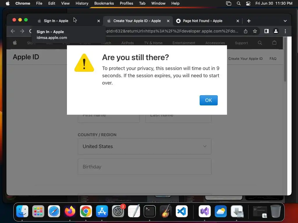Viewport: 298px width, 223px height.
Task: Go forward with the browser forward arrow
Action: 22,31
